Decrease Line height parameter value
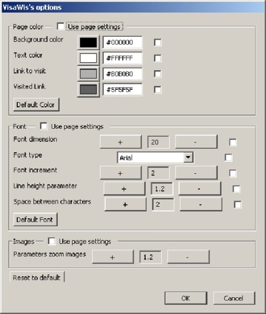Viewport: 266px width, 314px height. (x=199, y=188)
